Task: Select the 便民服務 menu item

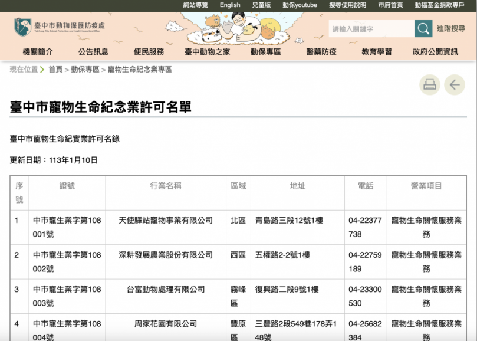Action: pyautogui.click(x=150, y=52)
